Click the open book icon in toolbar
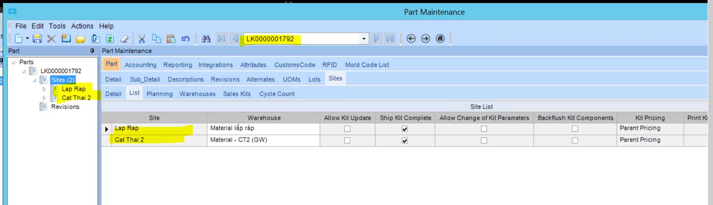The width and height of the screenshot is (713, 205). (66, 39)
